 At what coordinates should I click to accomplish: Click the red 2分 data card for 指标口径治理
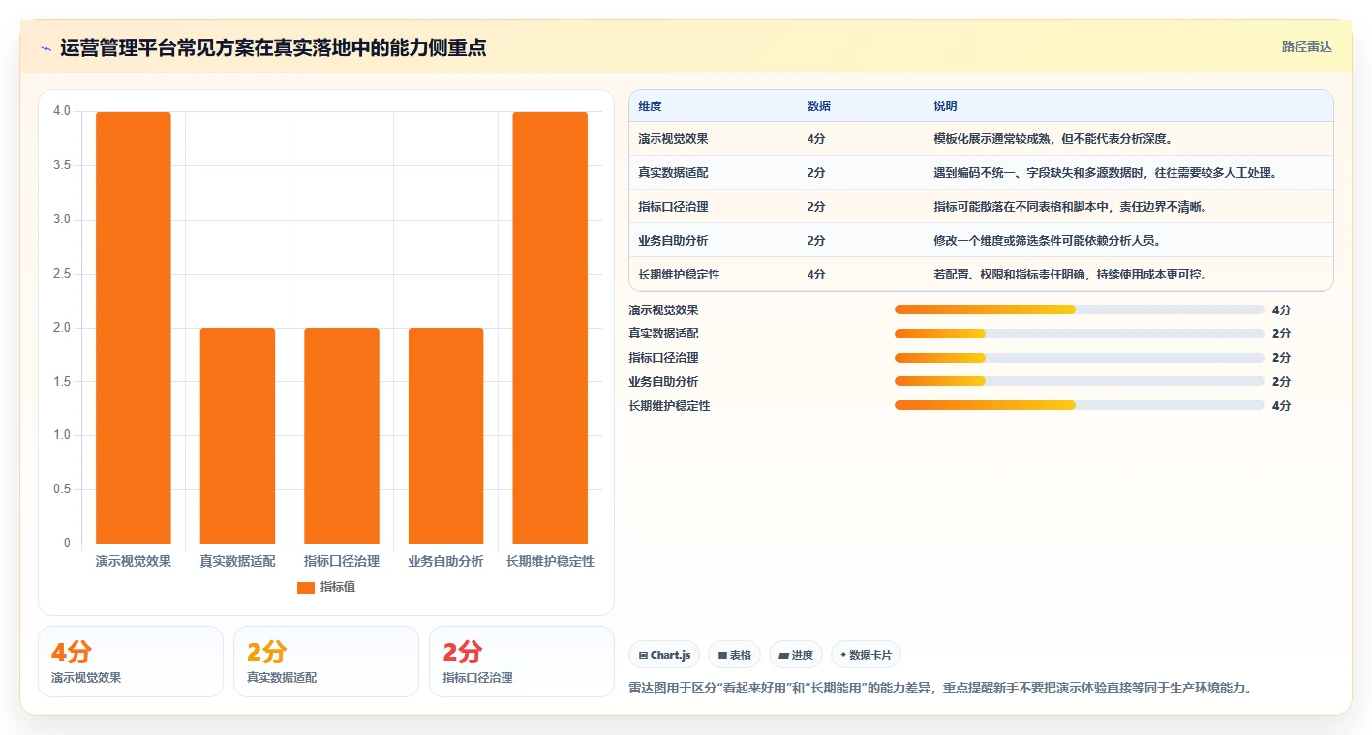coord(522,661)
